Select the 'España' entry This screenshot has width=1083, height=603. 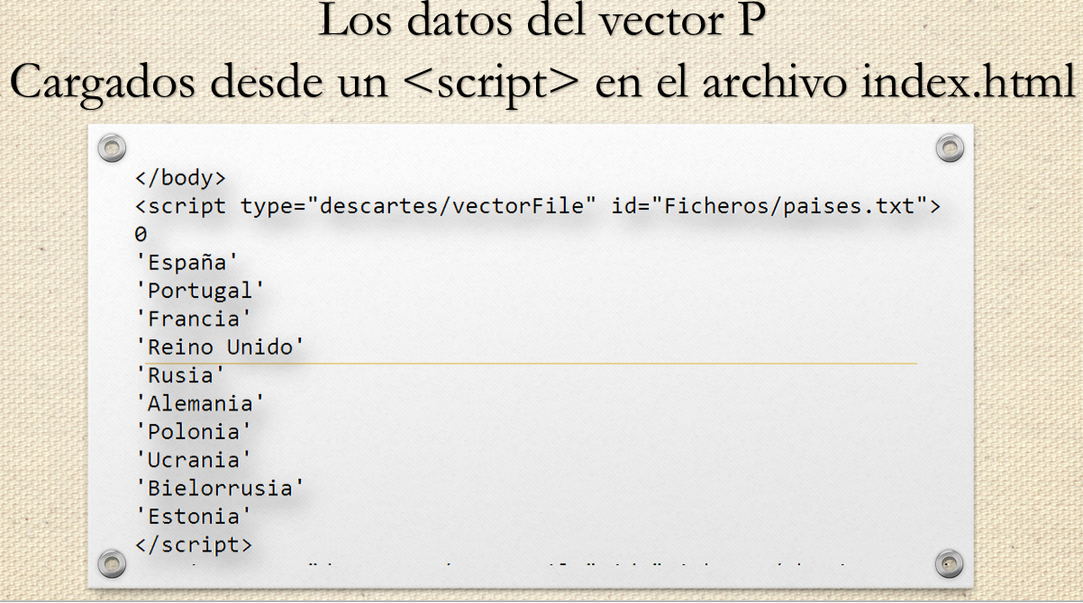coord(187,263)
